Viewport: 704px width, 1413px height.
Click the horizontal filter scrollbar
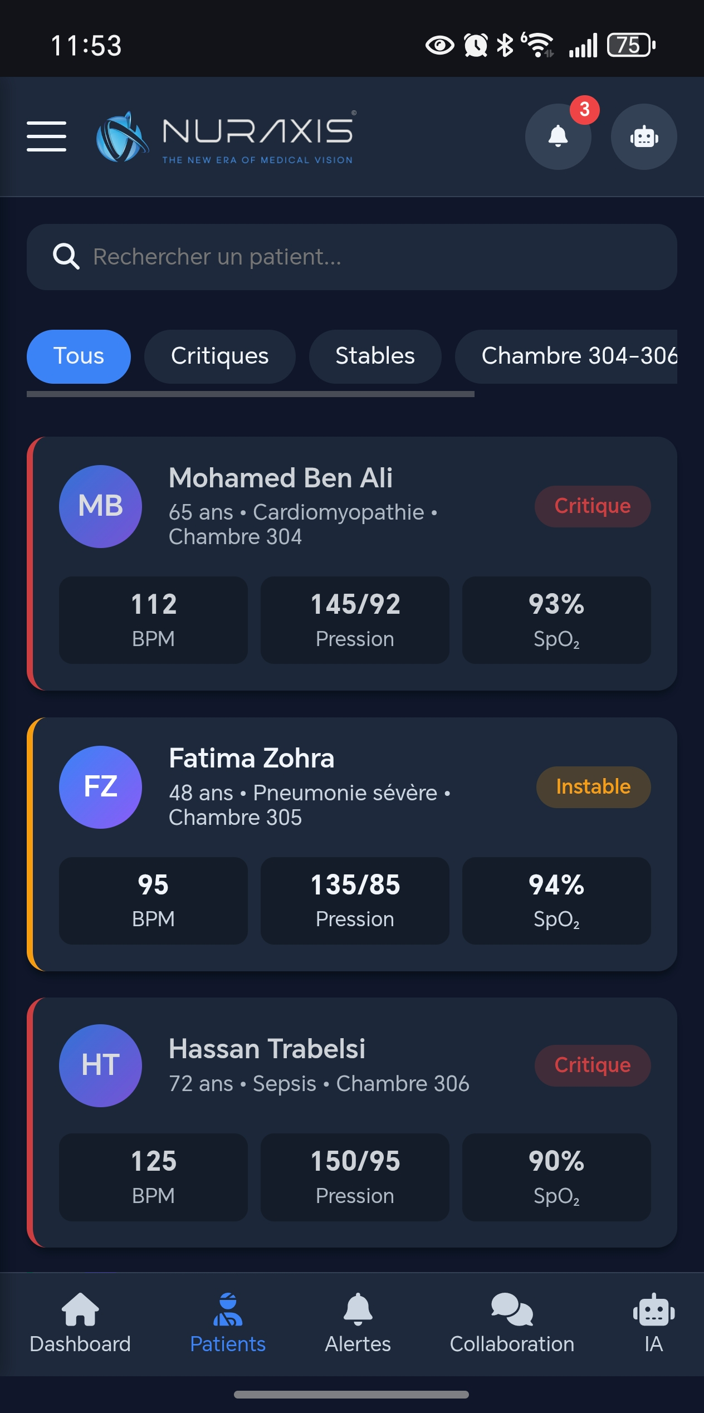[x=250, y=394]
